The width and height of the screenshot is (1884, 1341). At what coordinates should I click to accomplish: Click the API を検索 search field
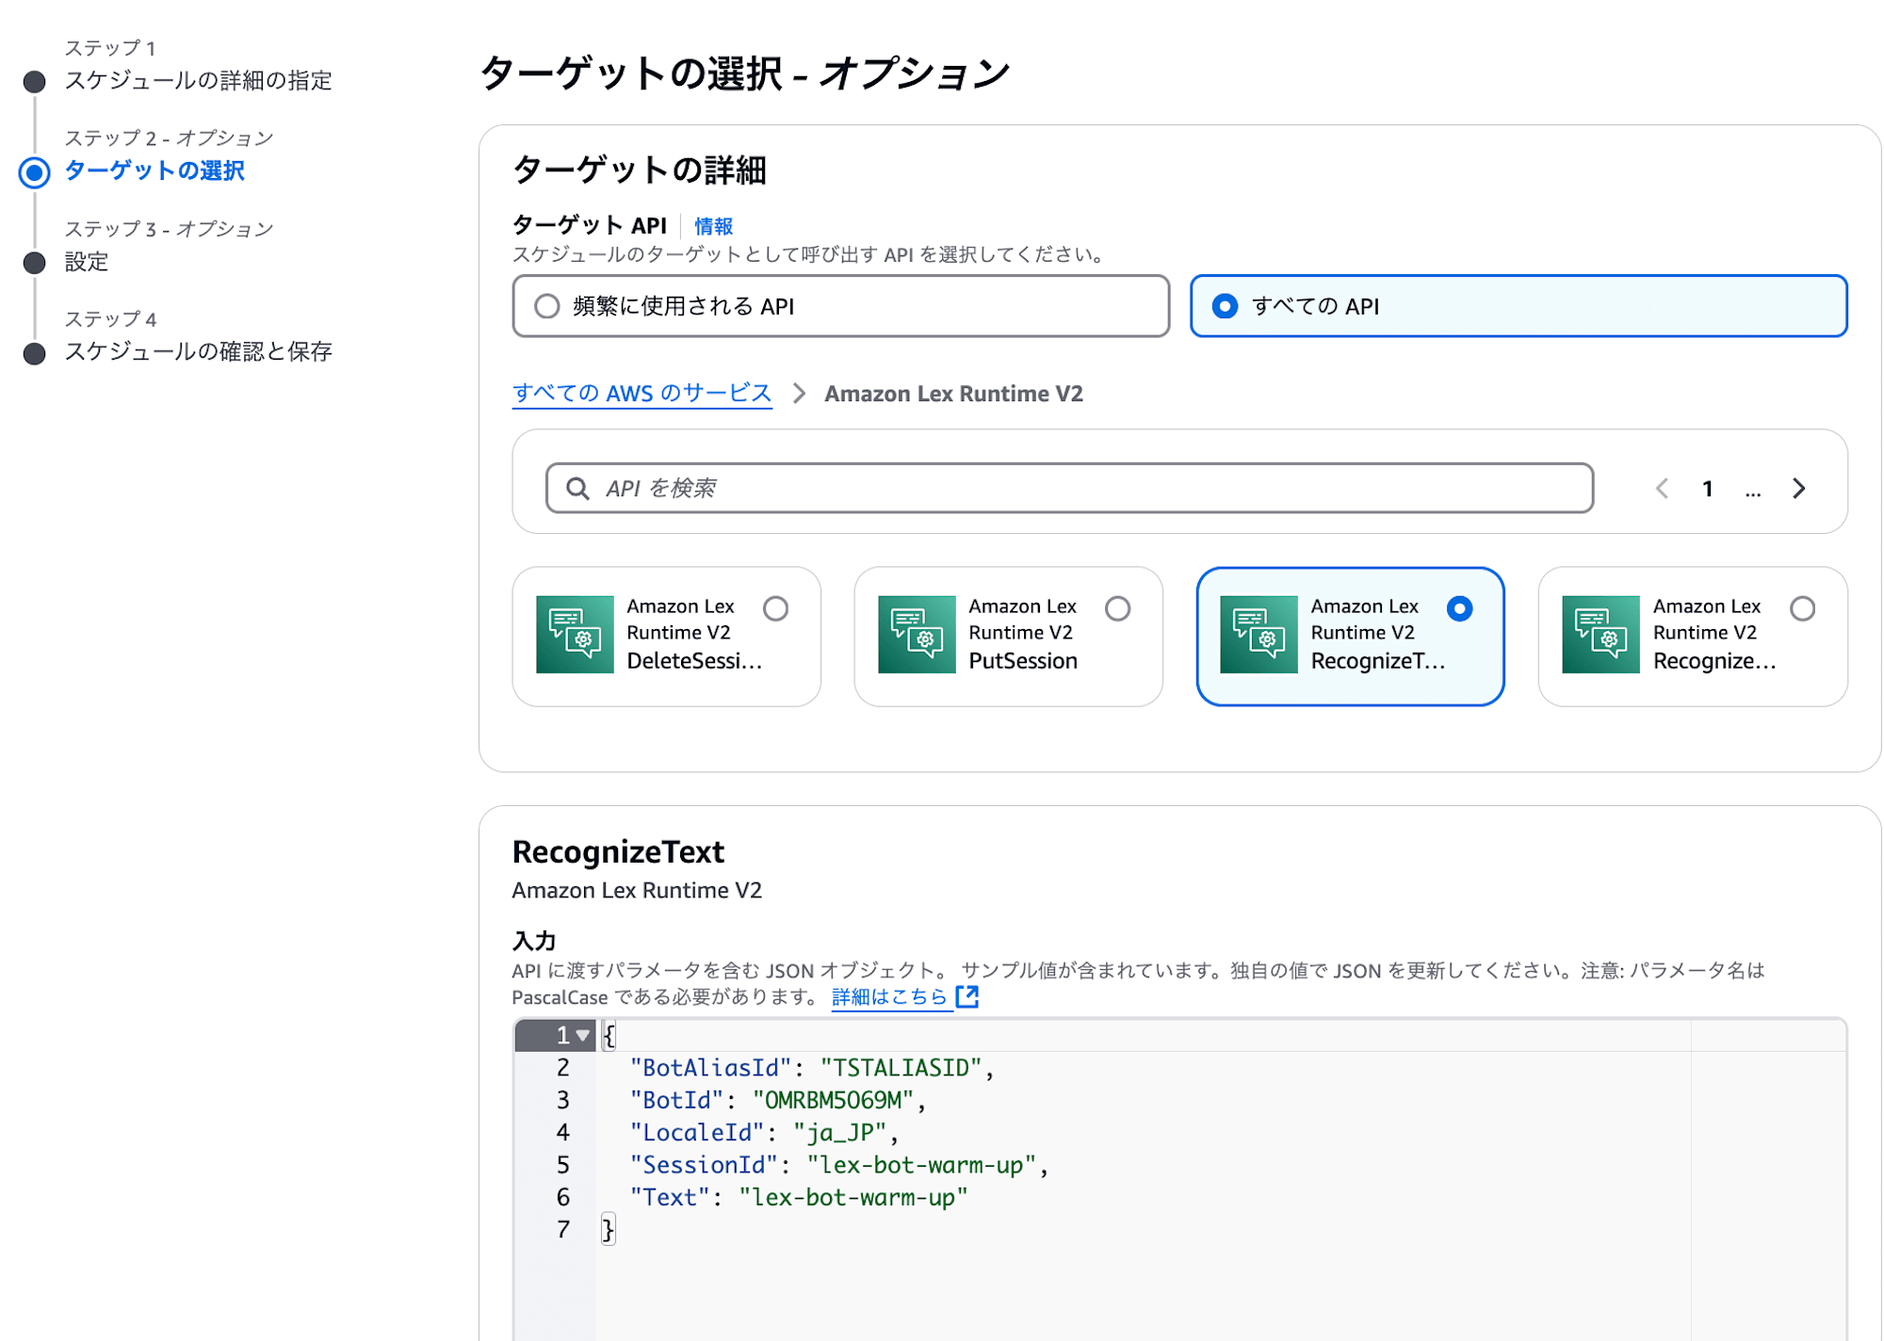(1069, 488)
